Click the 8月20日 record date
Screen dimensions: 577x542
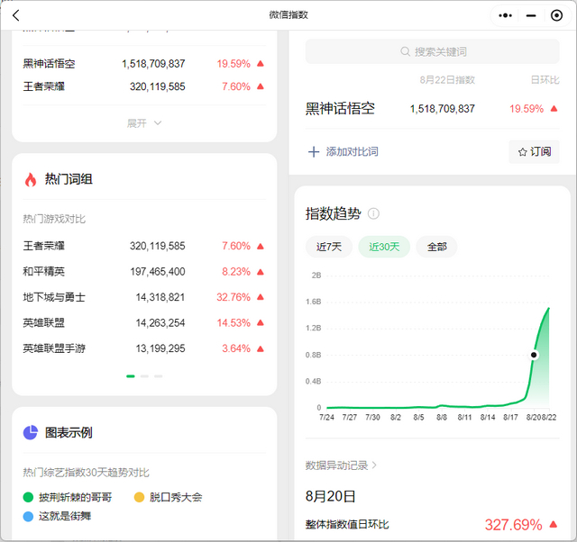[330, 496]
